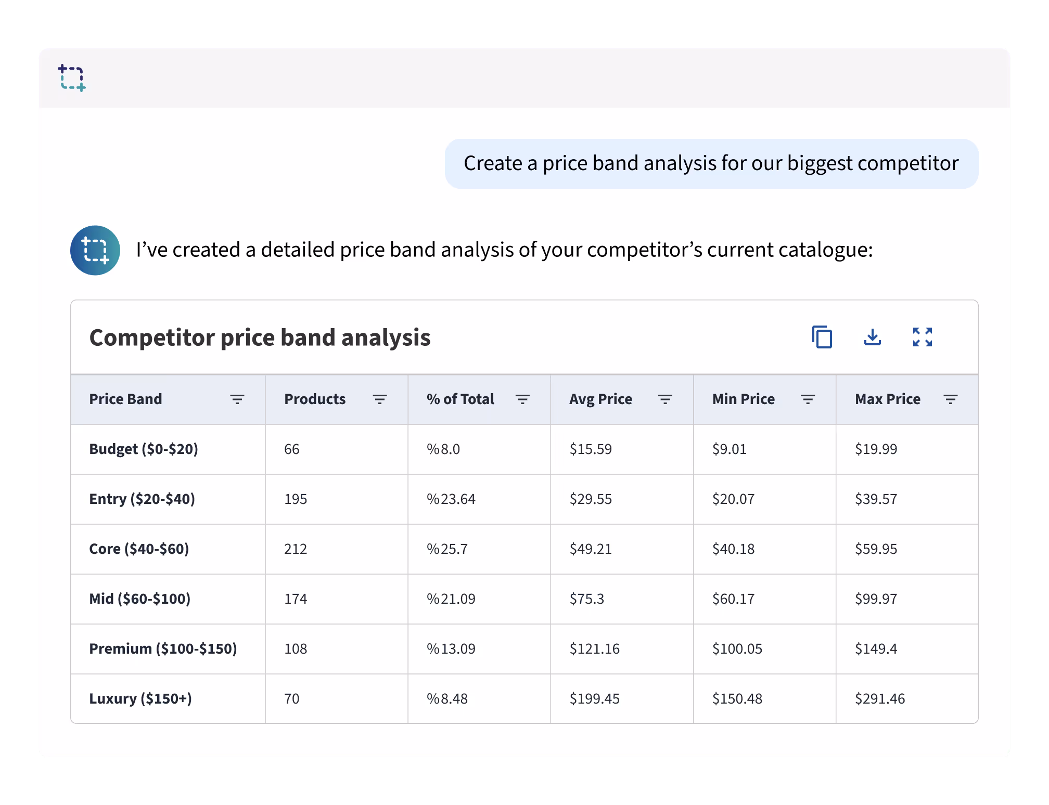The height and width of the screenshot is (805, 1049).
Task: Click the assistant avatar icon
Action: pos(95,250)
